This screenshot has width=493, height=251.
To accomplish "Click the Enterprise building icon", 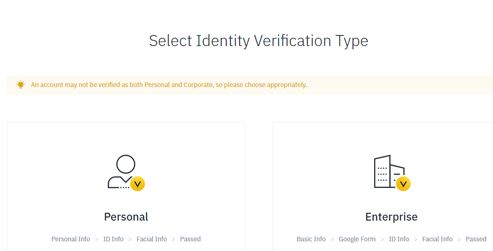I will click(x=392, y=173).
